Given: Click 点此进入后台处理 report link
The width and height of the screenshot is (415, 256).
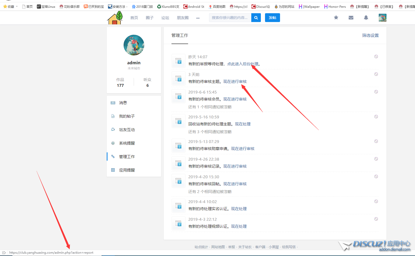Looking at the screenshot, I should (x=242, y=64).
